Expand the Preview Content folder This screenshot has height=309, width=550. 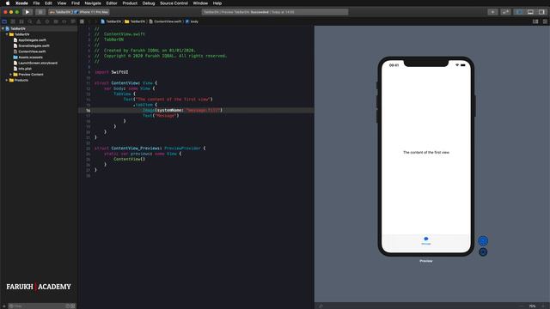pos(11,75)
